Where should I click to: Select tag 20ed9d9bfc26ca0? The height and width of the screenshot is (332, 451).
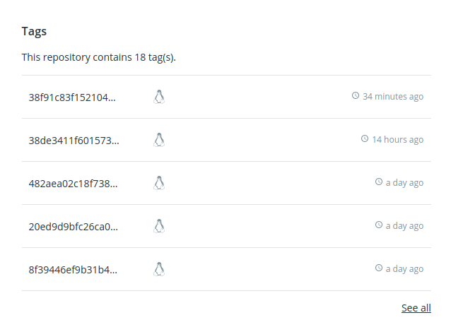coord(73,226)
